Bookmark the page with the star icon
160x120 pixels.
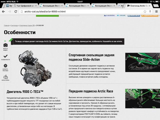point(145,11)
